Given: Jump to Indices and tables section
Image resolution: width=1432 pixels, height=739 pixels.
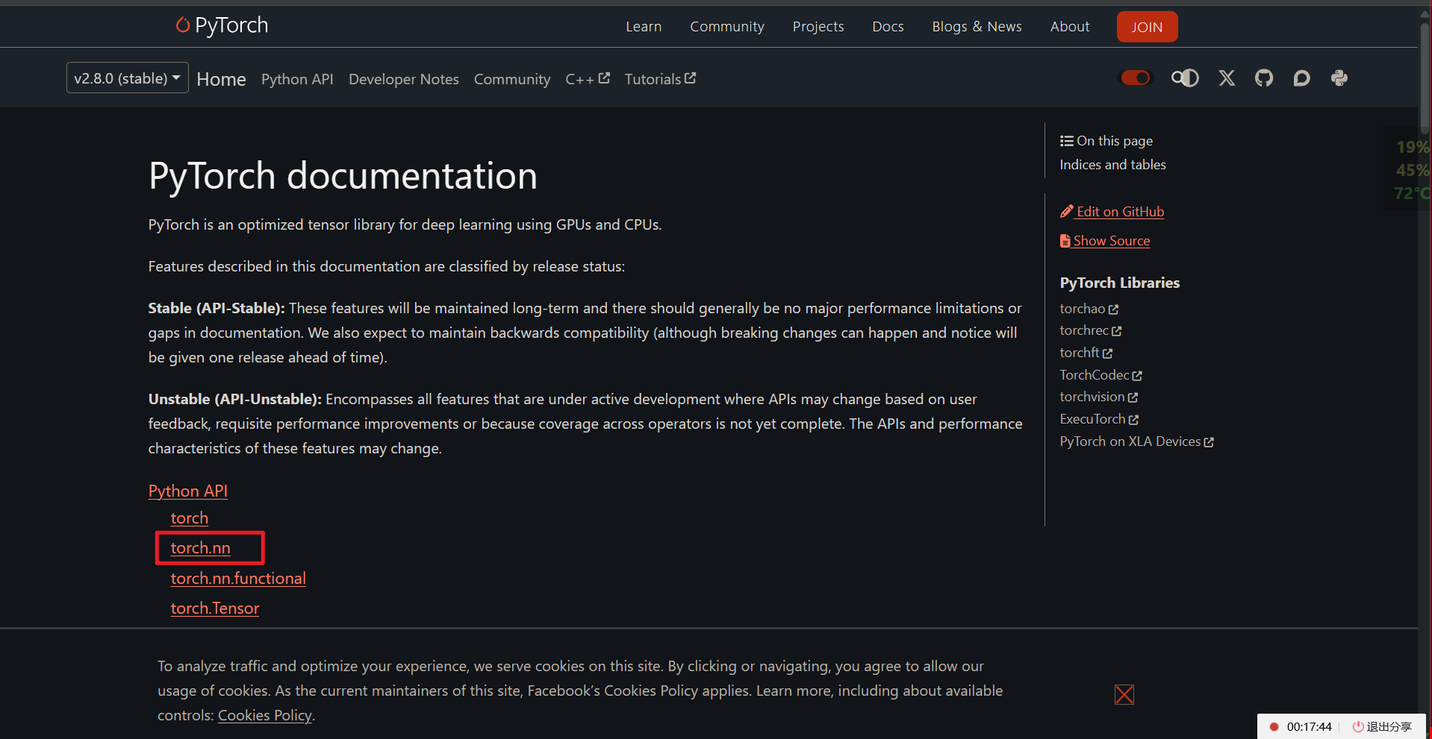Looking at the screenshot, I should (x=1112, y=165).
